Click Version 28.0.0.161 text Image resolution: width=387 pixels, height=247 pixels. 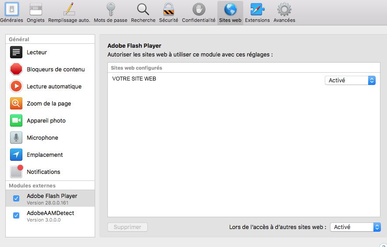pos(48,203)
